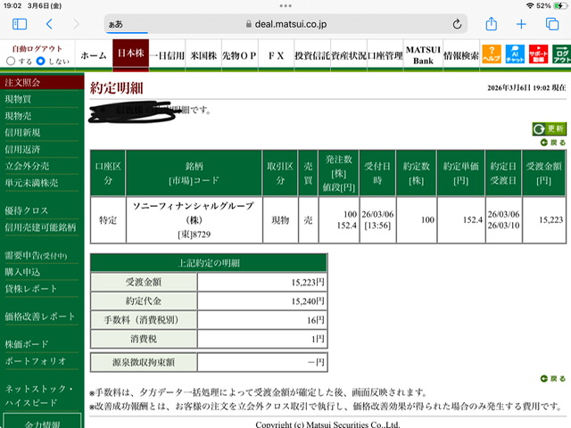Select 自動ログアウト しない radio button

click(41, 62)
